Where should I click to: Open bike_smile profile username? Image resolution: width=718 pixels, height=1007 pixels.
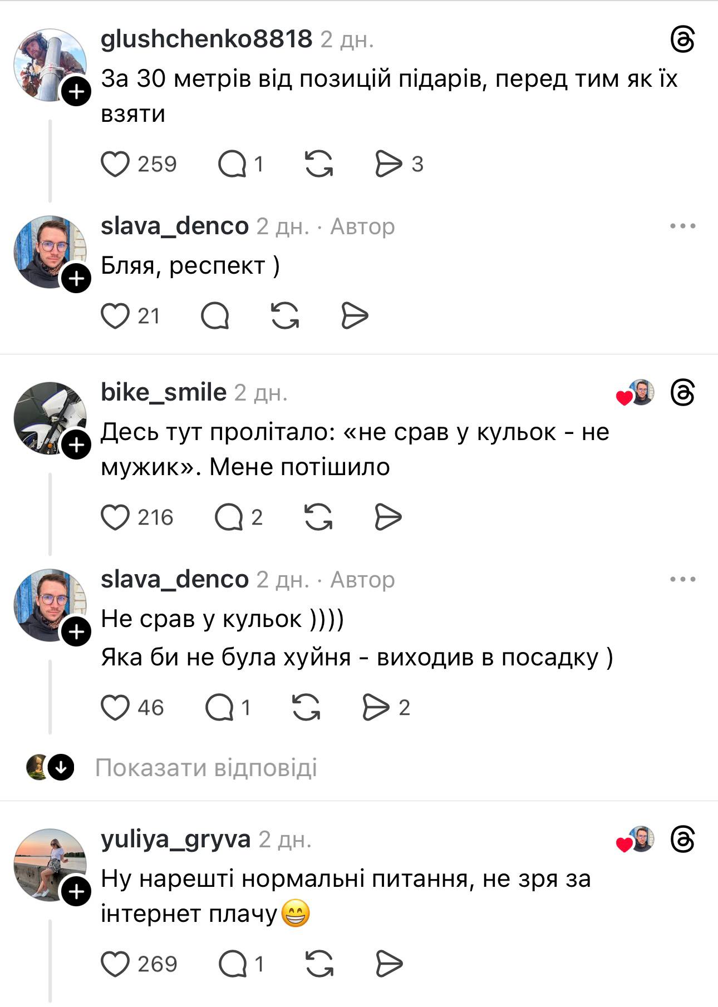click(164, 392)
